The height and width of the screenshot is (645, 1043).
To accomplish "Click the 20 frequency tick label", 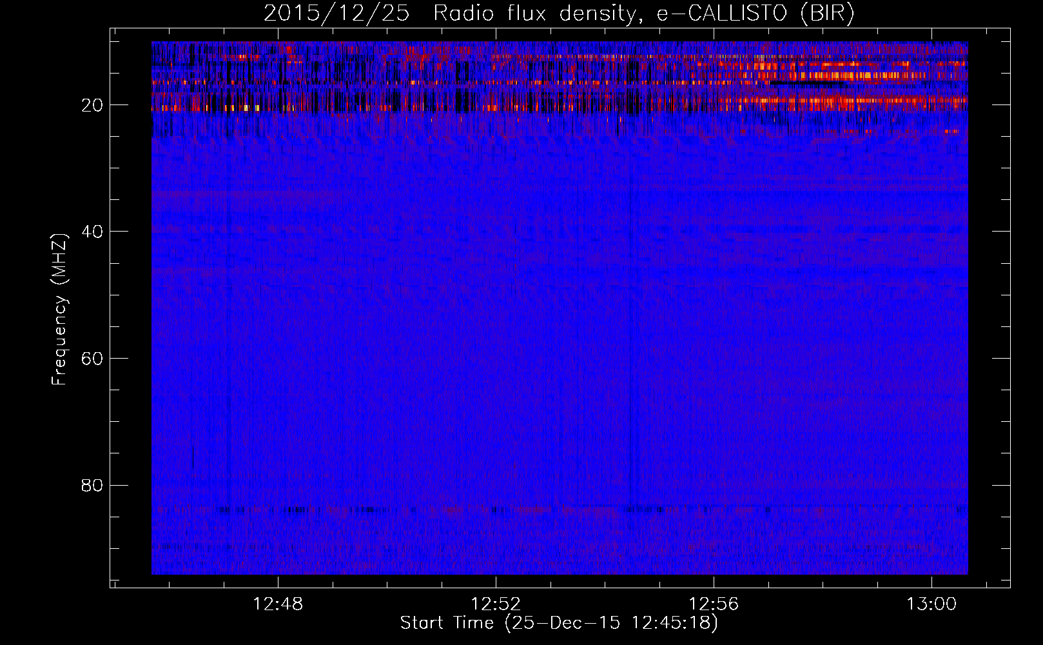I will click(92, 105).
